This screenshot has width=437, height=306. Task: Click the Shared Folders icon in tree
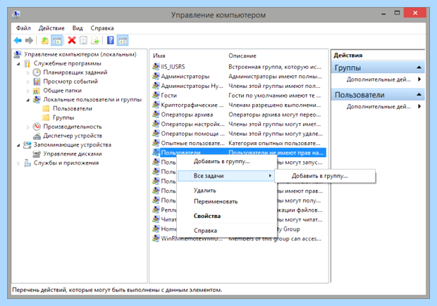click(37, 91)
